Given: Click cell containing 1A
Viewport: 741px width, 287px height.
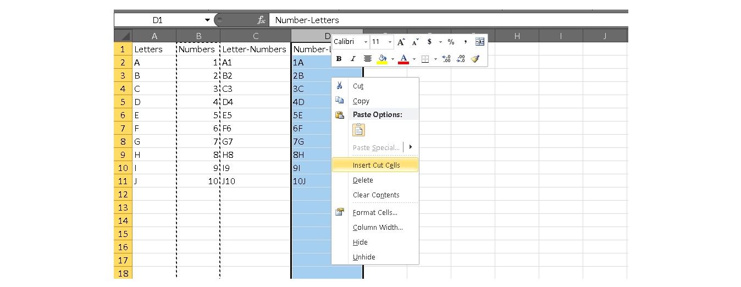Looking at the screenshot, I should (x=312, y=62).
